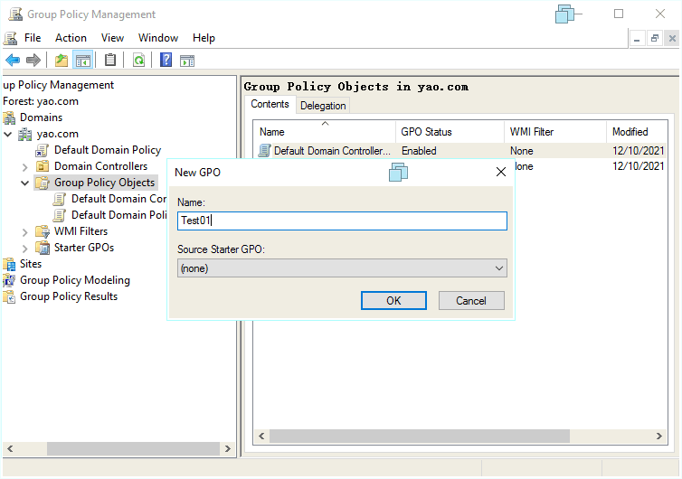Open Help via the question mark icon
Image resolution: width=682 pixels, height=479 pixels.
click(166, 61)
